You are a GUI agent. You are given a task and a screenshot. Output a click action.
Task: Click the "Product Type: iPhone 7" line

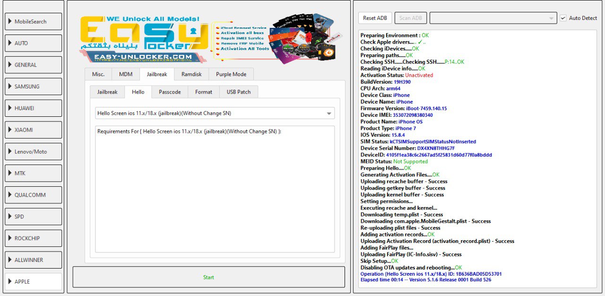tap(388, 128)
